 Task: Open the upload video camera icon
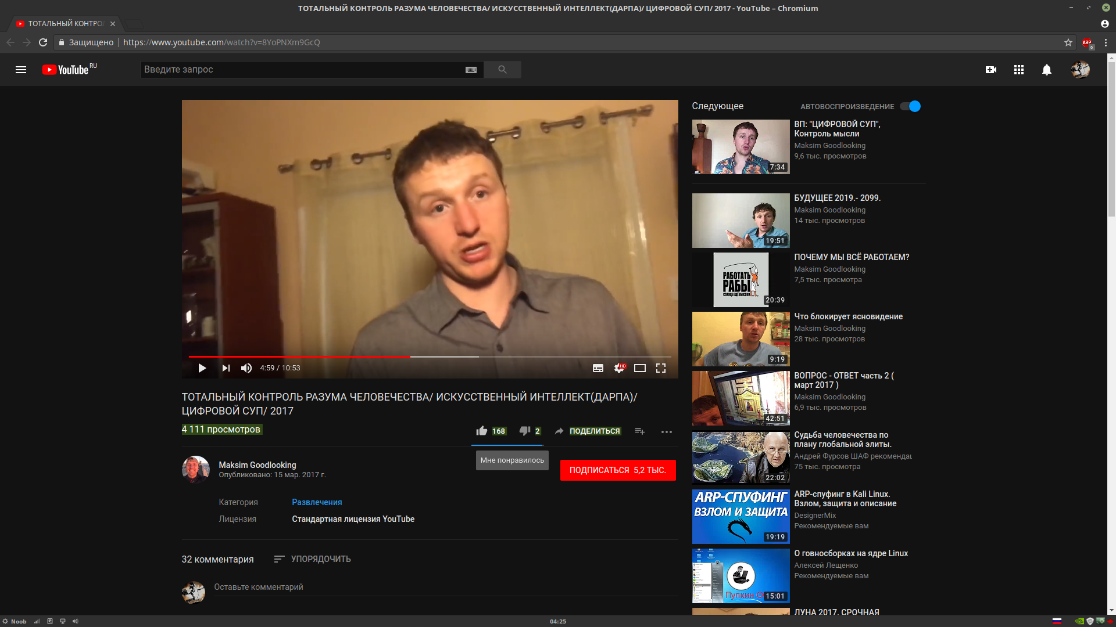click(x=991, y=70)
